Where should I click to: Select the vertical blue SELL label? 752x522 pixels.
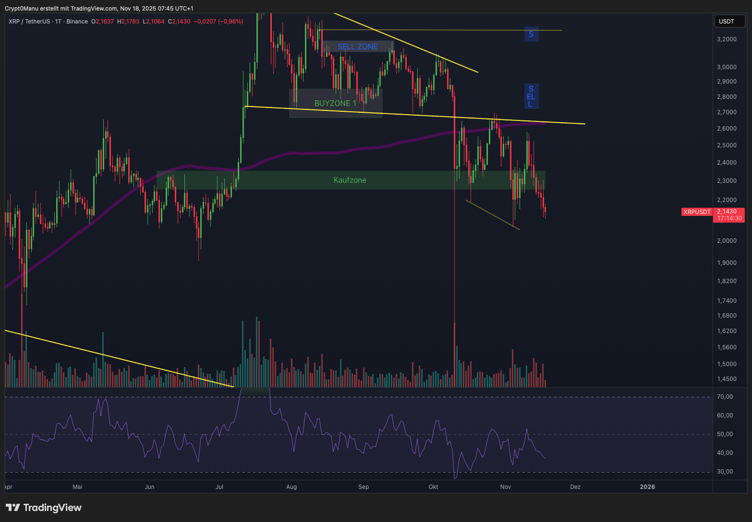click(x=531, y=96)
